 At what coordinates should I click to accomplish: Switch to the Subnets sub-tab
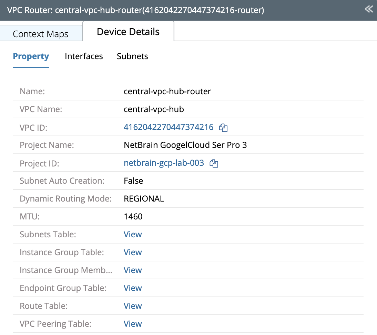tap(132, 56)
